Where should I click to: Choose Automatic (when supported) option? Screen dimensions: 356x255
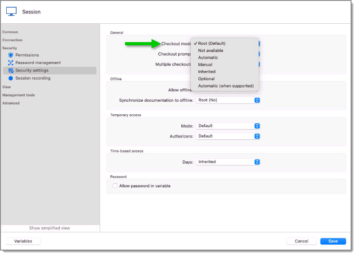point(224,86)
